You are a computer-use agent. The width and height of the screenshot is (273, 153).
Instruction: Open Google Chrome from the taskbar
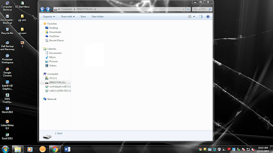55,149
